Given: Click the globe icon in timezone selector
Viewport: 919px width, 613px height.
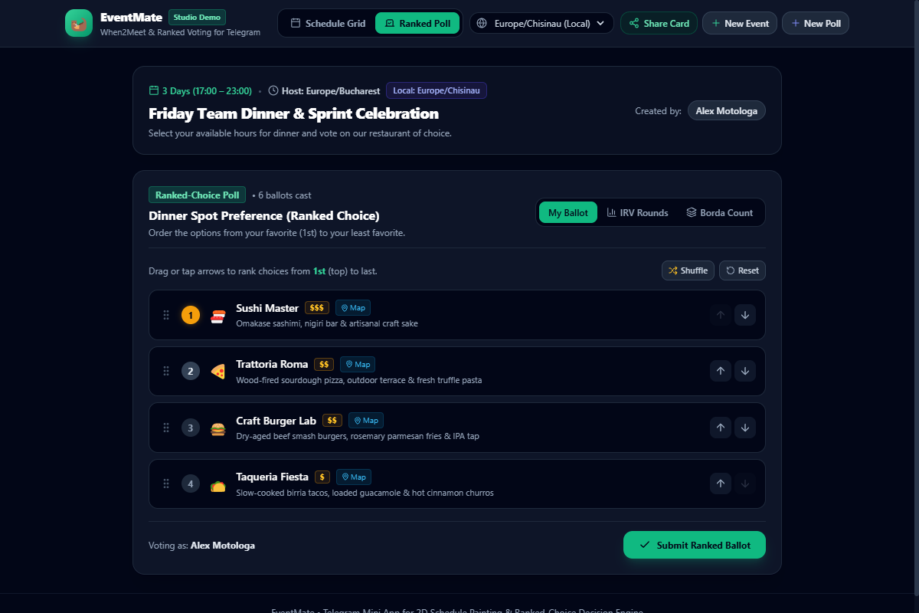Looking at the screenshot, I should (482, 23).
